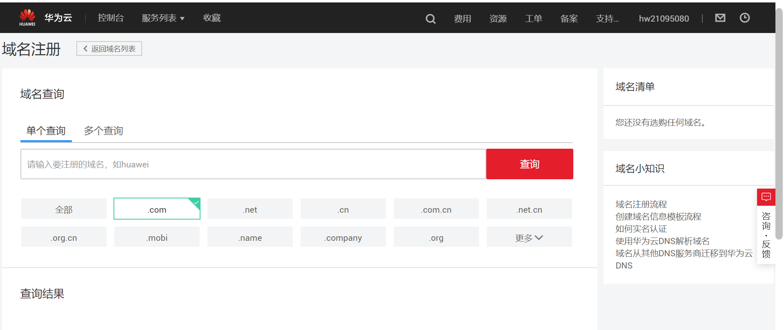
Task: Open 域名从其他DNS服务商迁移到华为云DNS link
Action: tap(684, 259)
